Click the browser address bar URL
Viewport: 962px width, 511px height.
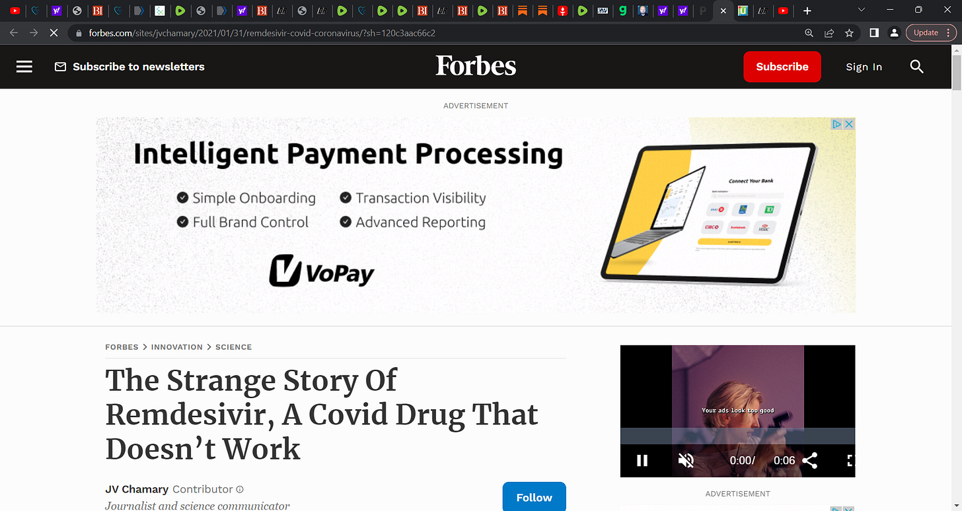click(262, 33)
